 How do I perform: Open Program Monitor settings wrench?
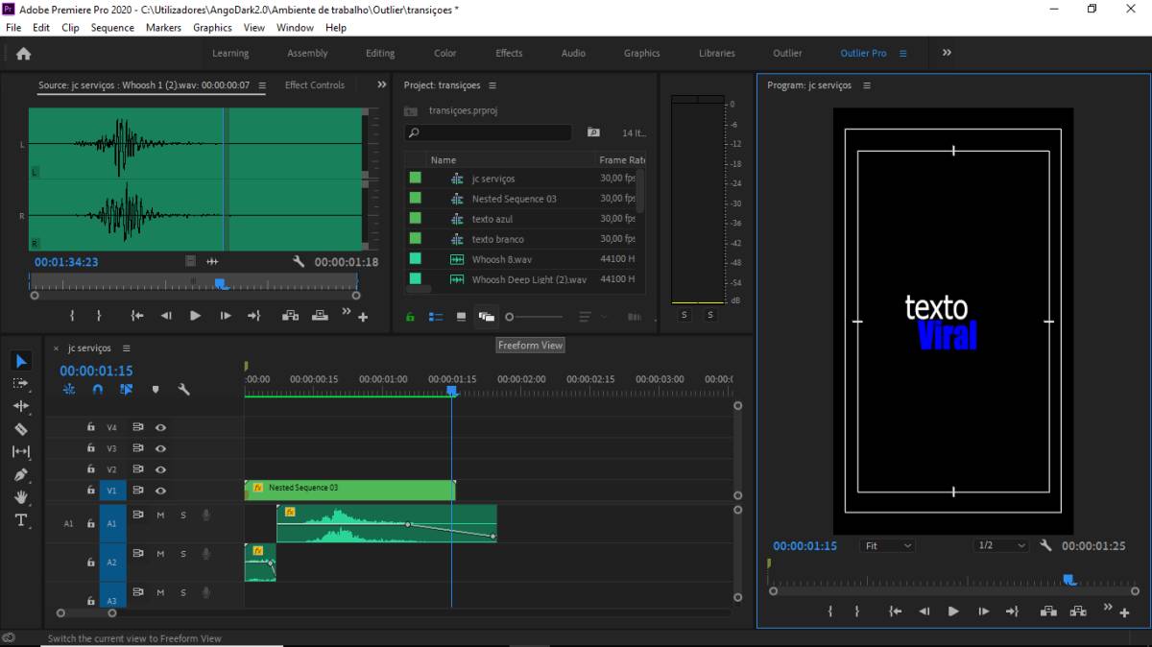point(1046,545)
